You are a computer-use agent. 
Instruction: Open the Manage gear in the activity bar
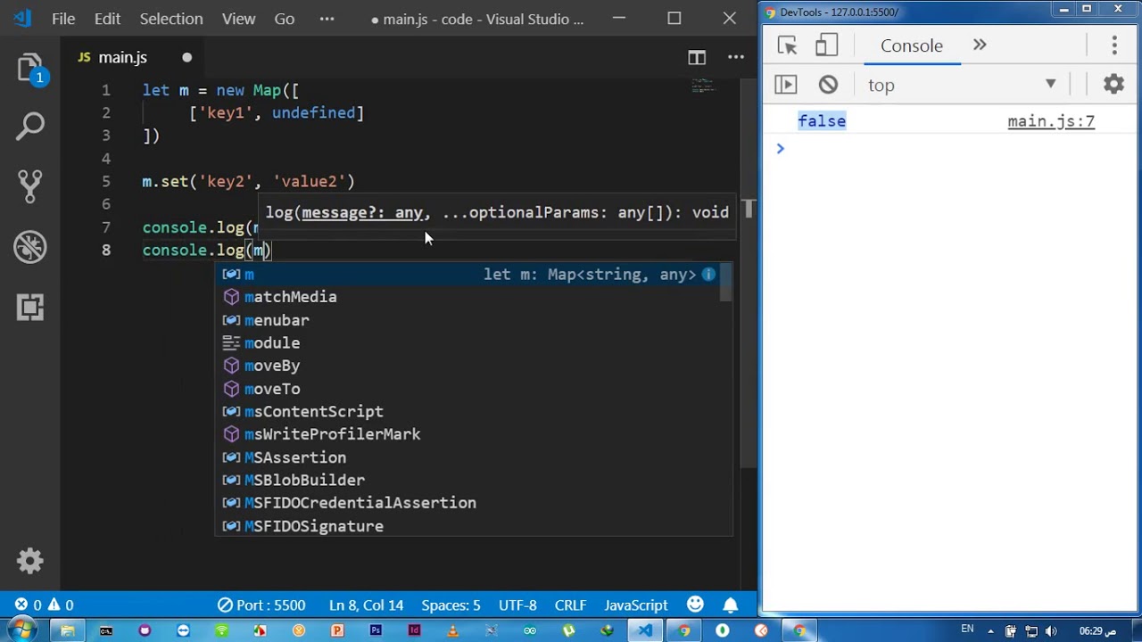[x=29, y=561]
